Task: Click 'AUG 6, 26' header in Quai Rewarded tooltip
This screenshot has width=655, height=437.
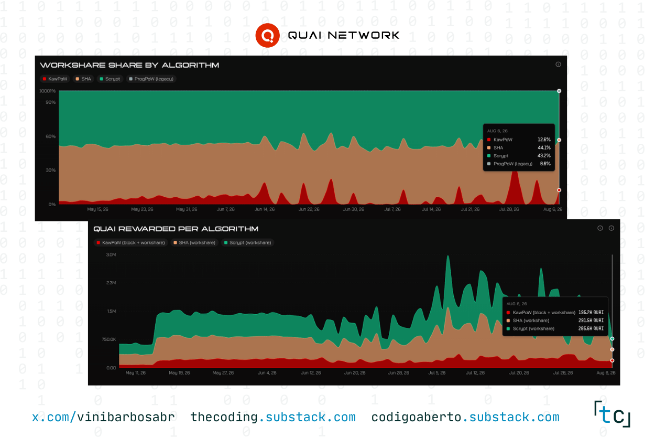Action: [517, 303]
